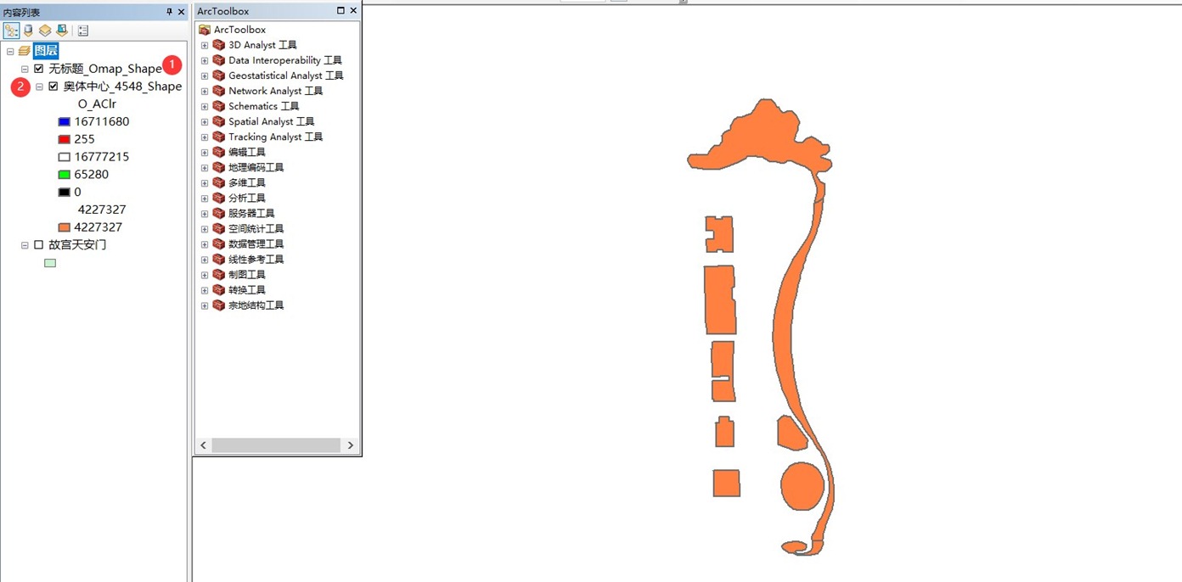Switch to List By Selection view
The height and width of the screenshot is (582, 1182).
coord(62,31)
